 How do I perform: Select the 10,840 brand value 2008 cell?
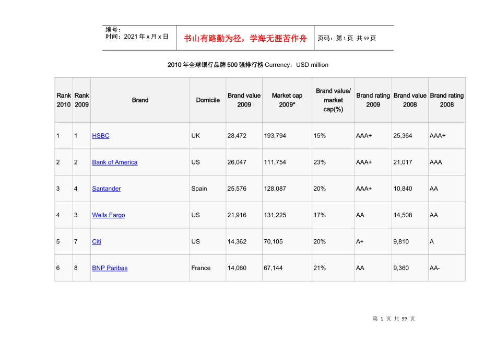[410, 189]
